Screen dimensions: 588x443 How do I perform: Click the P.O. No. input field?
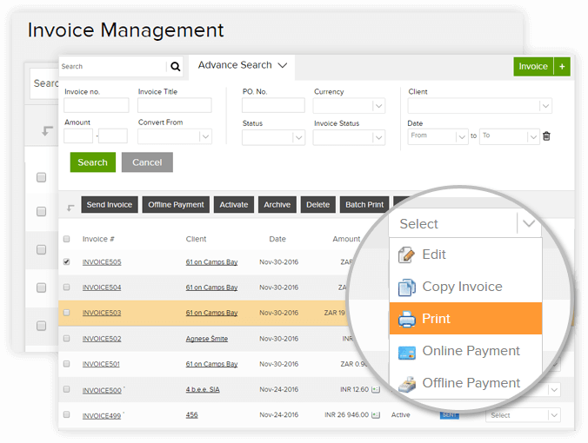[273, 105]
